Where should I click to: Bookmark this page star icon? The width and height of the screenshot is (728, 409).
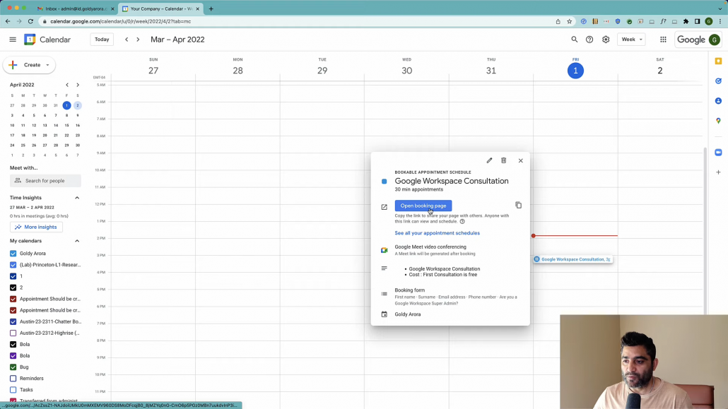coord(569,21)
